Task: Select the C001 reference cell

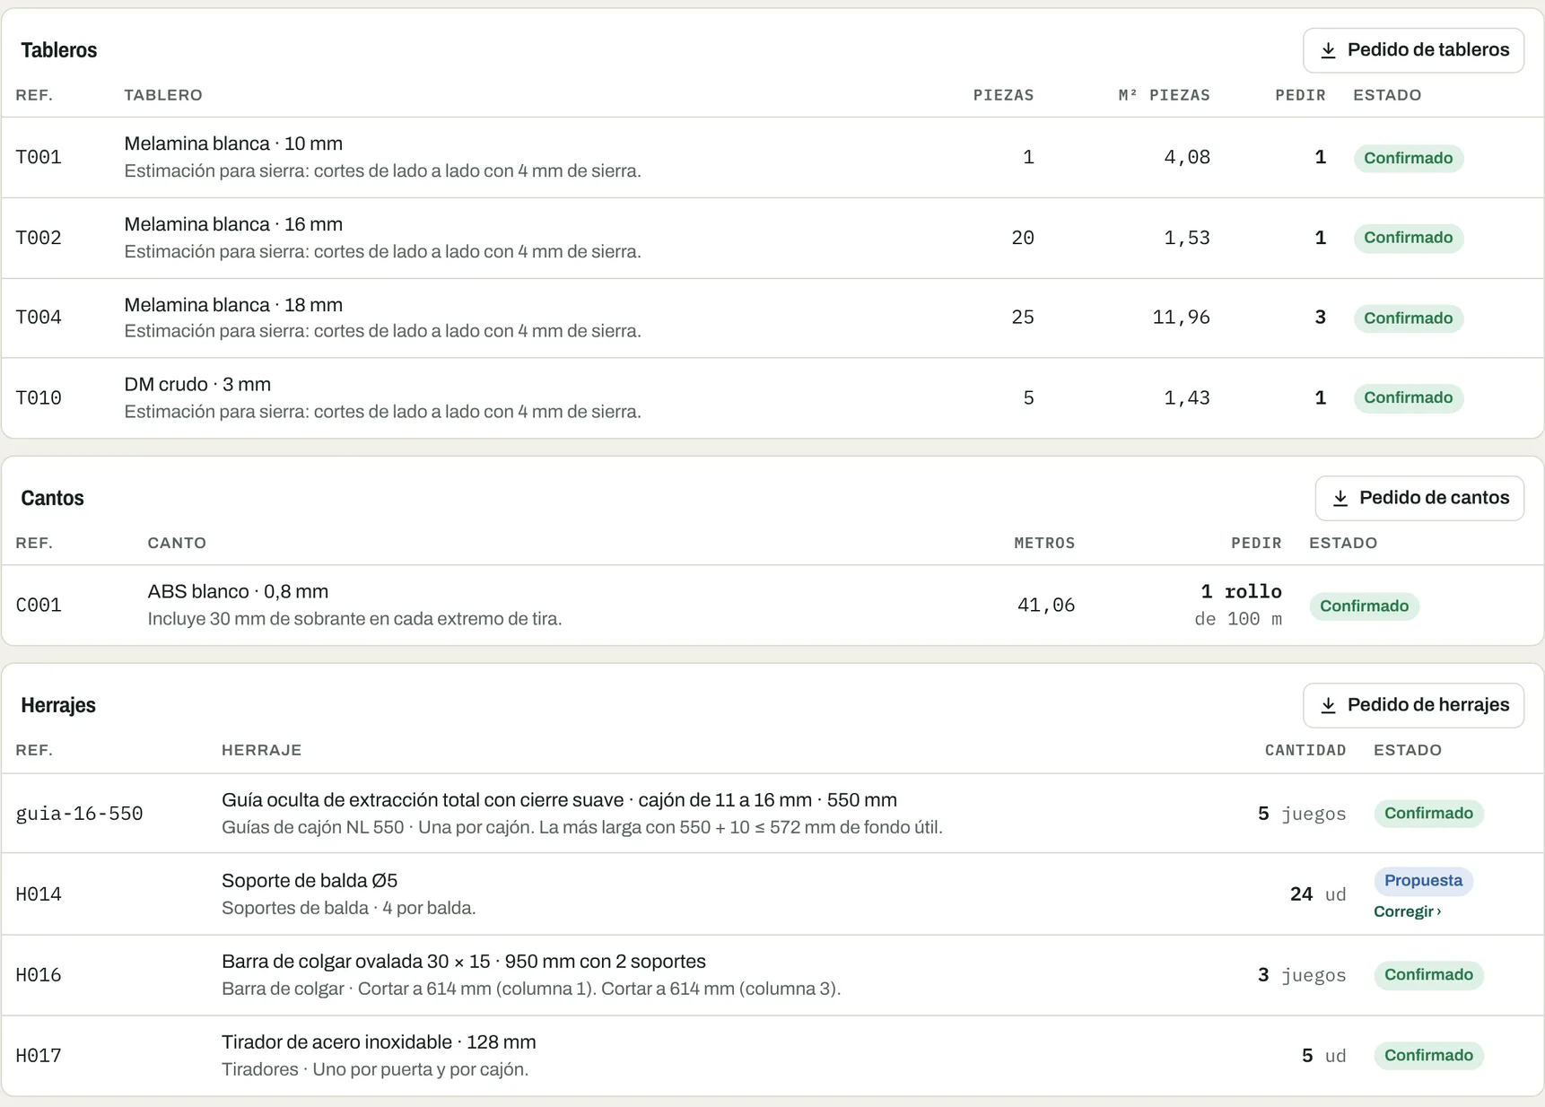Action: coord(39,606)
